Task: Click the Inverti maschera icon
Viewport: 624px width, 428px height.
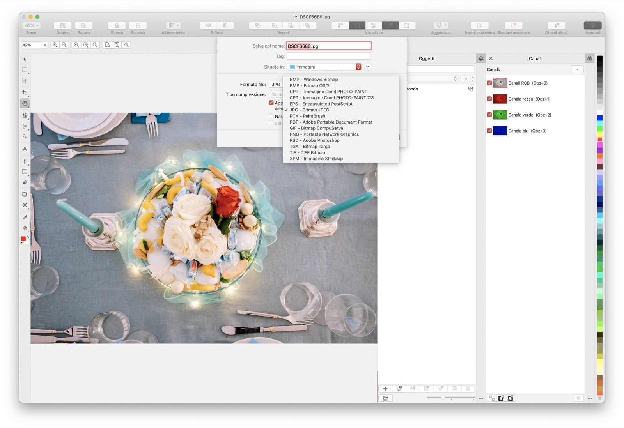Action: [x=480, y=25]
